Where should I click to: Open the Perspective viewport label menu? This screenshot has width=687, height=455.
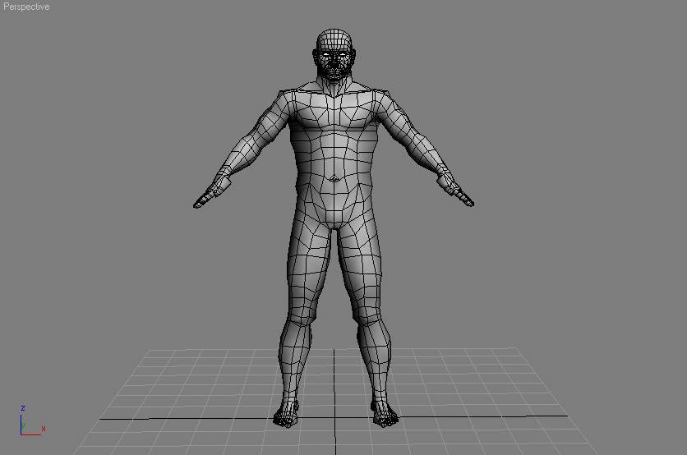[x=26, y=7]
